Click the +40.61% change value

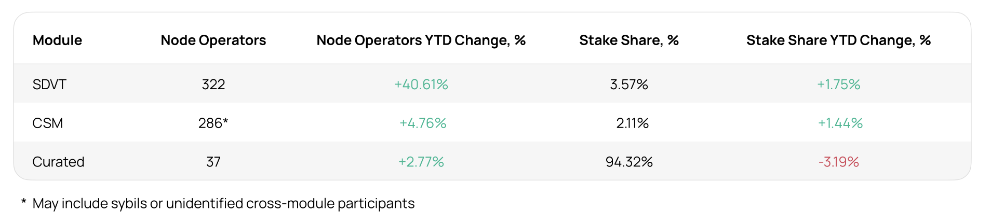click(421, 85)
